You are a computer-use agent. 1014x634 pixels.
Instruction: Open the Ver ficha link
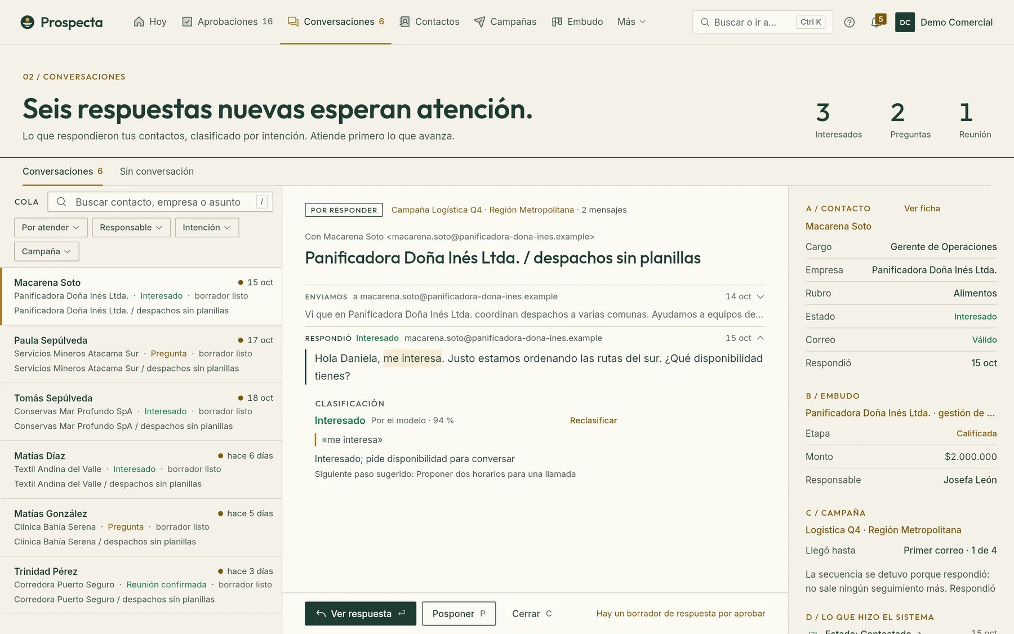(x=922, y=209)
